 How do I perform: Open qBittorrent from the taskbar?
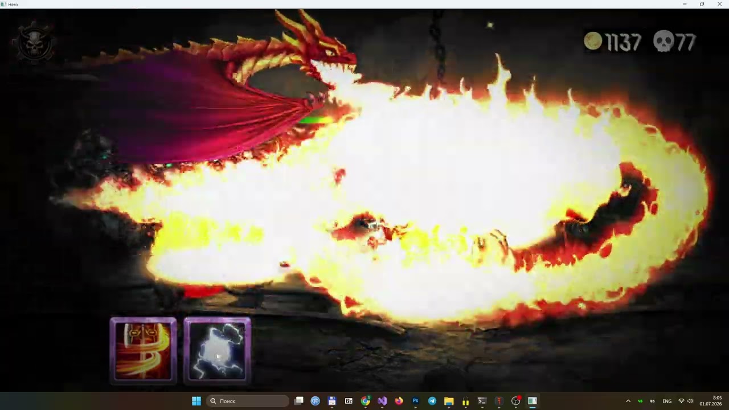(315, 401)
